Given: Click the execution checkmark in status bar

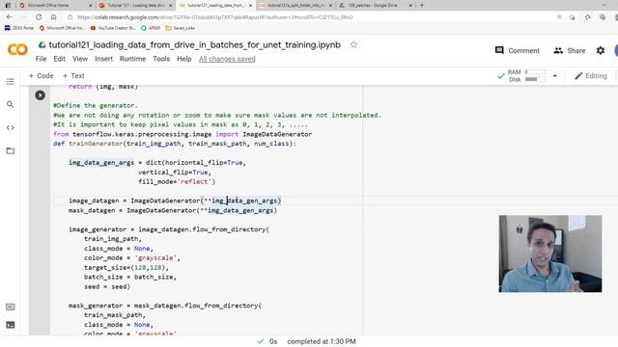Looking at the screenshot, I should 261,341.
